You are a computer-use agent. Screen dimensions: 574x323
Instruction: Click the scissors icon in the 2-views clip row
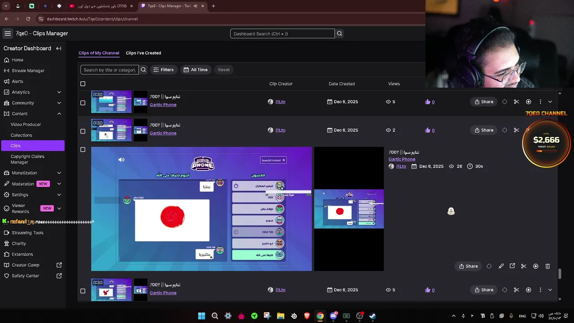[x=517, y=130]
